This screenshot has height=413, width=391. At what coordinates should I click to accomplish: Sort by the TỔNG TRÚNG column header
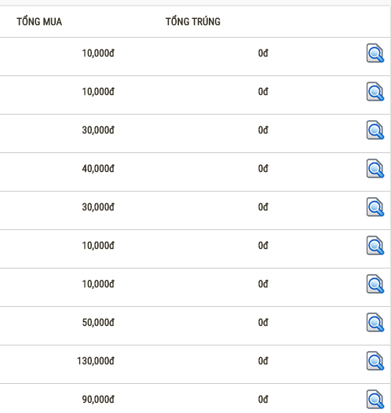(x=193, y=21)
